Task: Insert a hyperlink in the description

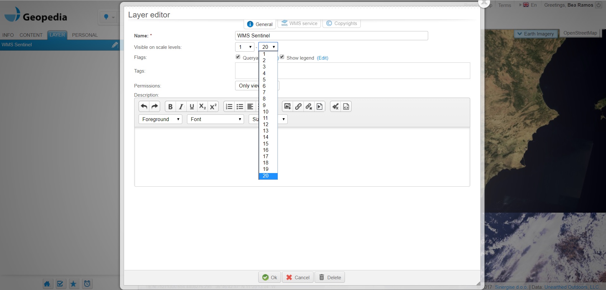Action: 298,106
